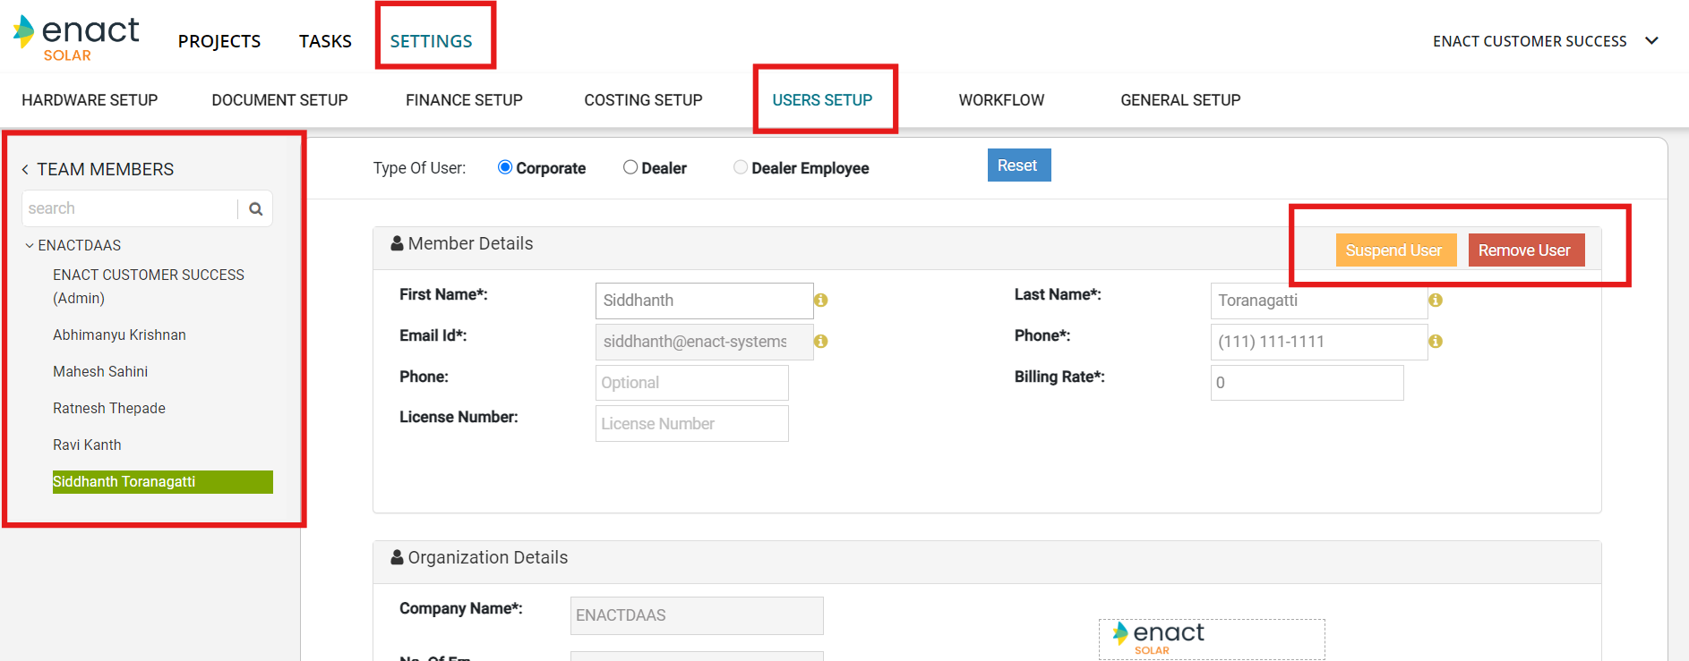Click the optional Phone input field
1689x661 pixels.
click(691, 383)
